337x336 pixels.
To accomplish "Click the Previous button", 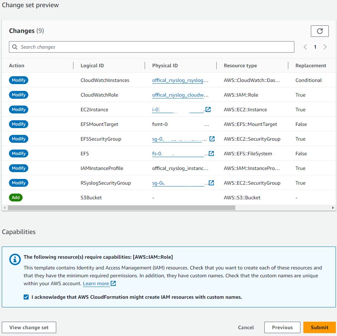I will [282, 327].
